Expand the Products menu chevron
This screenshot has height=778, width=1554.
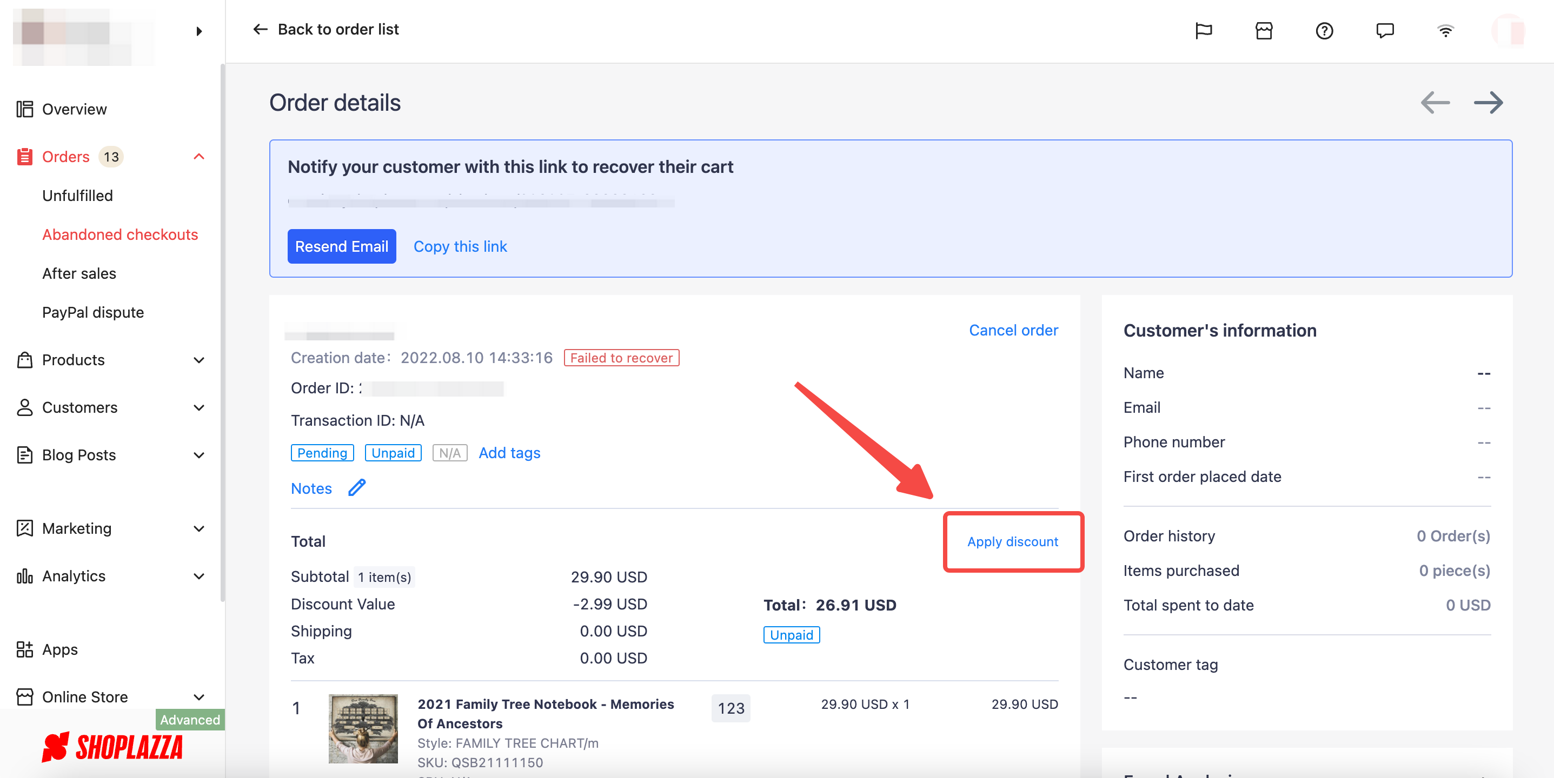(x=199, y=360)
